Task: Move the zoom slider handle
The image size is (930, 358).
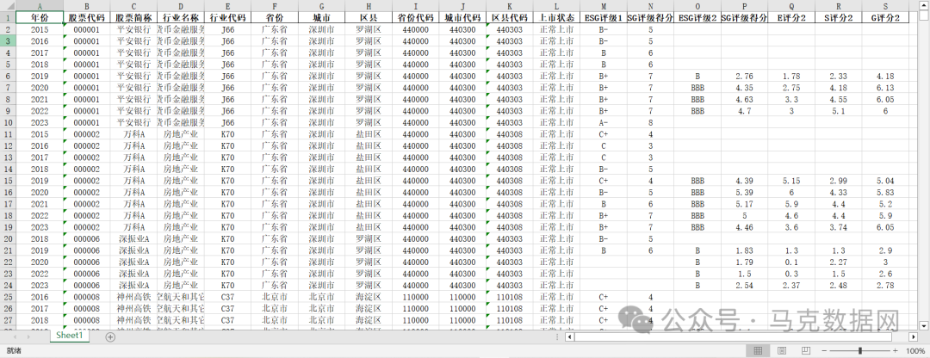Action: point(860,351)
